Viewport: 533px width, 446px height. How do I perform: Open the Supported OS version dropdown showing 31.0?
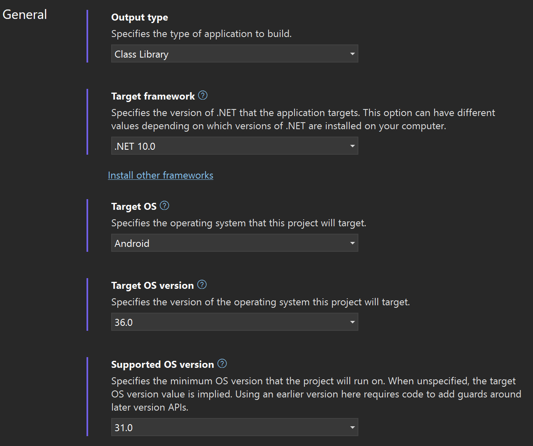pyautogui.click(x=234, y=427)
